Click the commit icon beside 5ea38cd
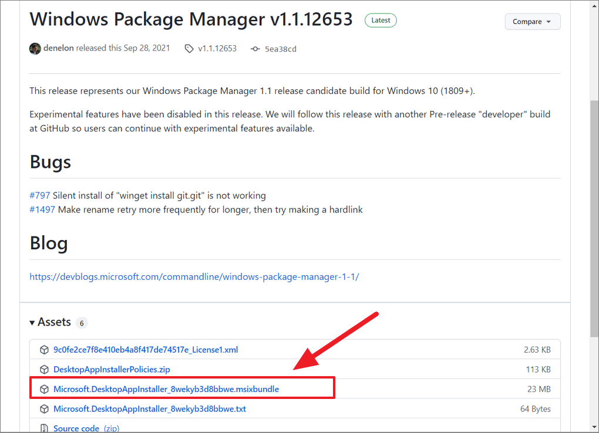599x433 pixels. click(255, 49)
